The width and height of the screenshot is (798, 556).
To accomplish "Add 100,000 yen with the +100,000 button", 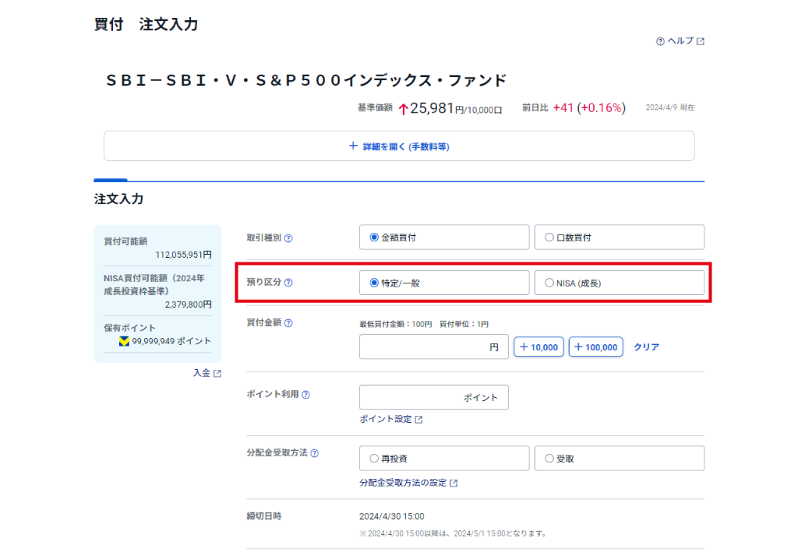I will click(596, 347).
